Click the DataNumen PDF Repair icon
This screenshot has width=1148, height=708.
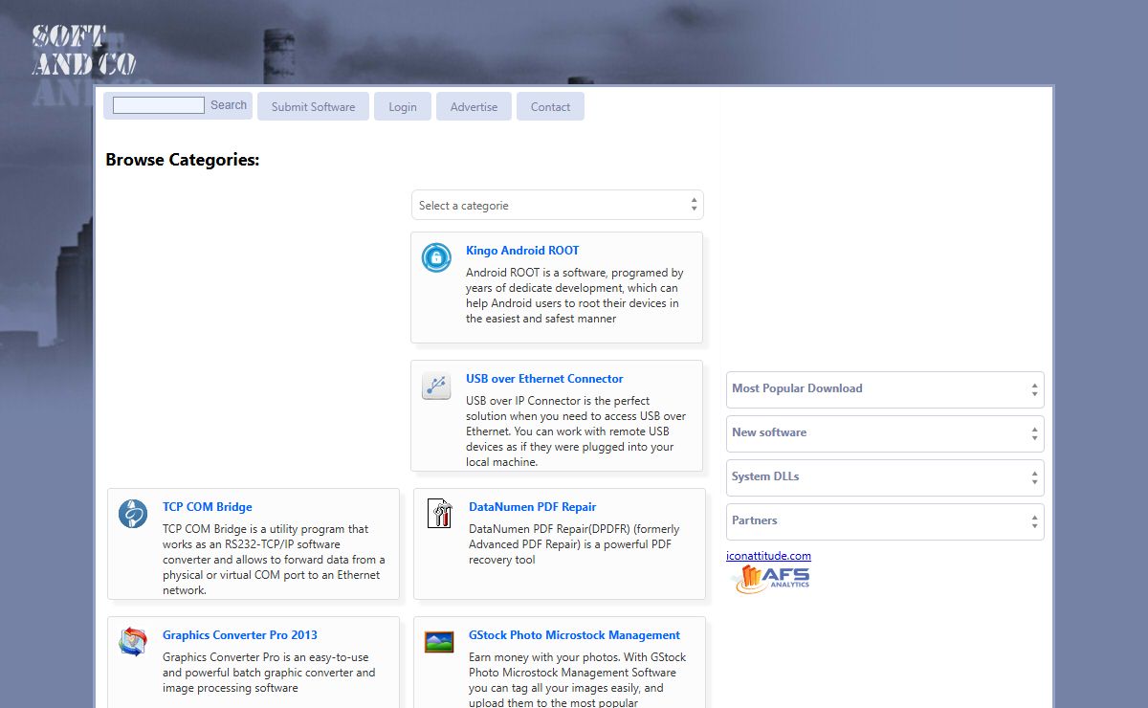pos(439,514)
